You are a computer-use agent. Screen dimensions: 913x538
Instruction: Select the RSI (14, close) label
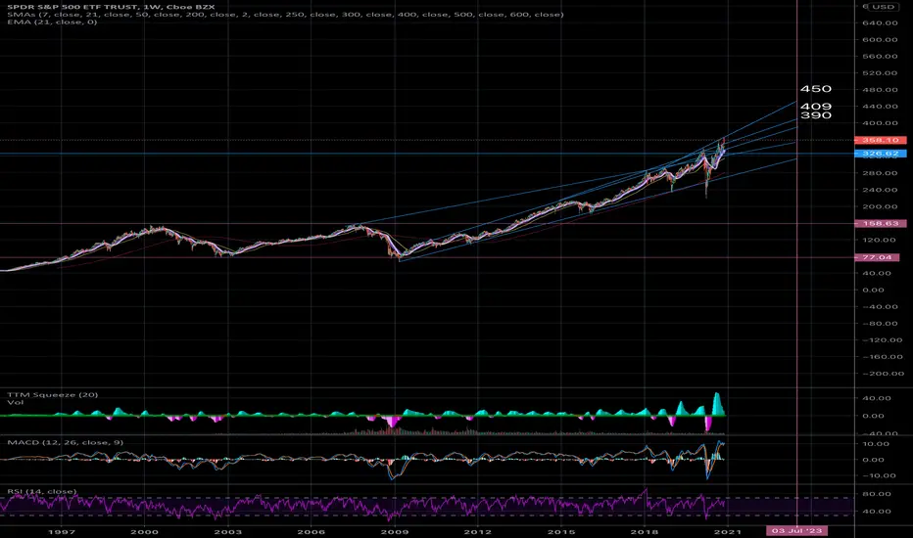pyautogui.click(x=42, y=491)
